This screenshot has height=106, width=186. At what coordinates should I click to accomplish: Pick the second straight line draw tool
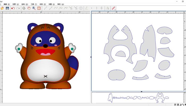51,8
